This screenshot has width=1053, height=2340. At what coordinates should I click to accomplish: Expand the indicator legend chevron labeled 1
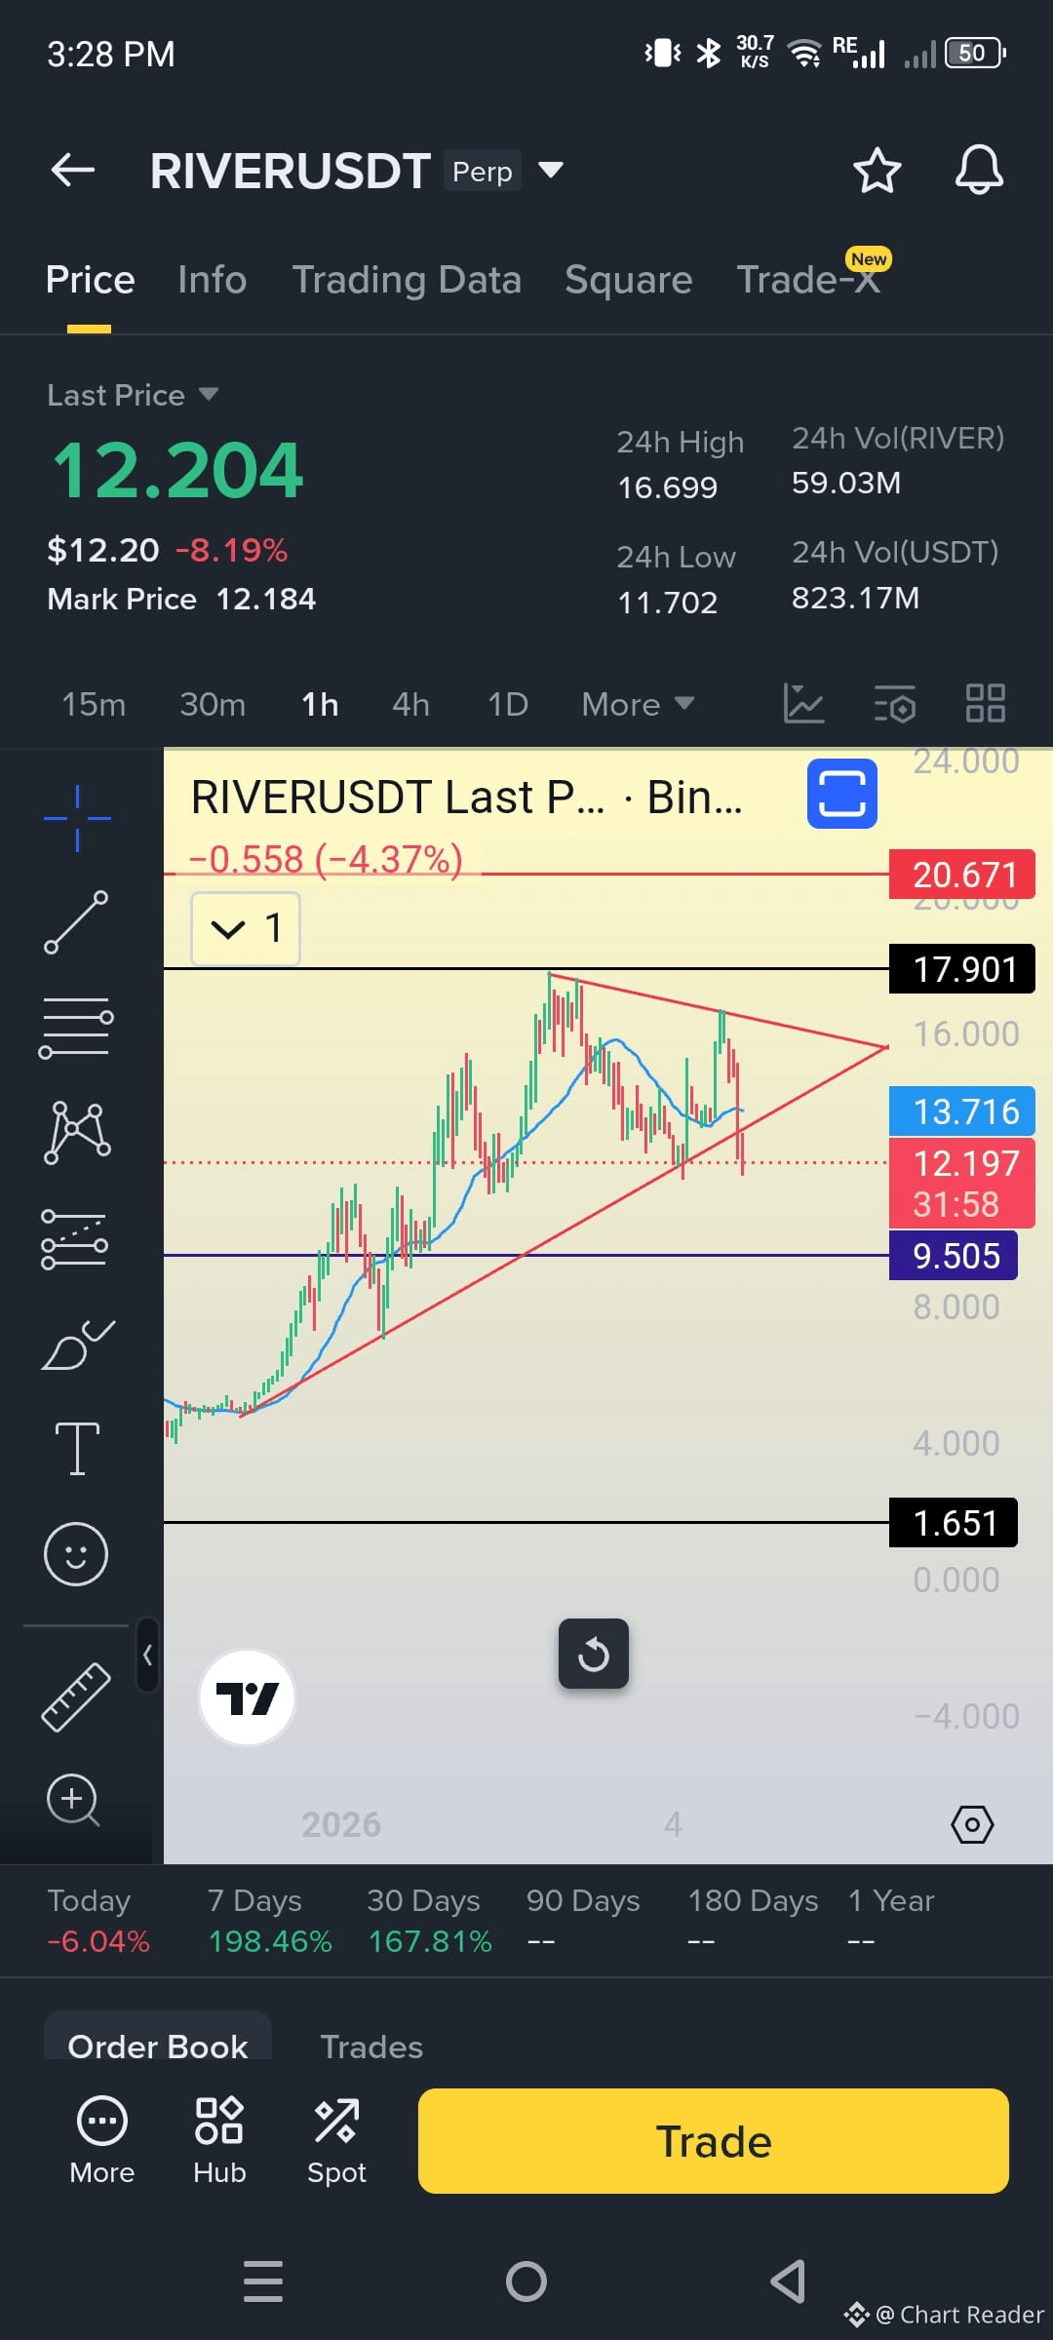[x=246, y=928]
